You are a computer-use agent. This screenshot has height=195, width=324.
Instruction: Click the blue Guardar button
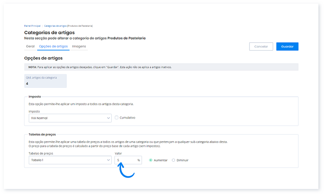[x=287, y=47]
